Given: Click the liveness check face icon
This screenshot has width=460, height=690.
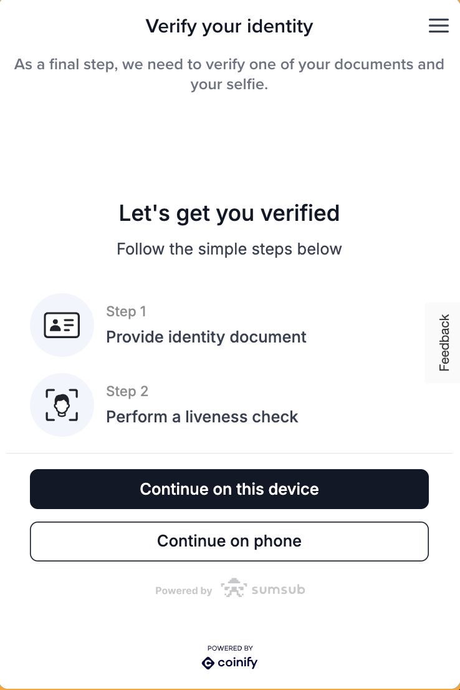Looking at the screenshot, I should [62, 404].
